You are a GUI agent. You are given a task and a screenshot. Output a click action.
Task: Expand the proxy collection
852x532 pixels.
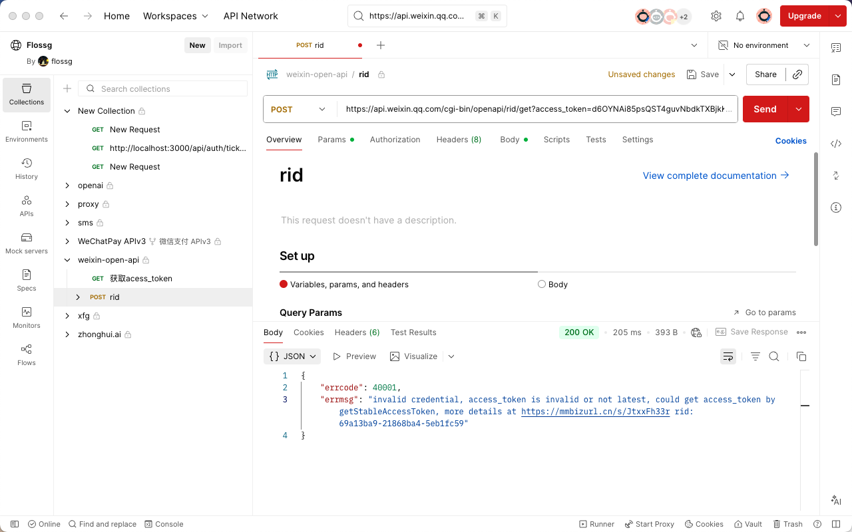click(67, 204)
